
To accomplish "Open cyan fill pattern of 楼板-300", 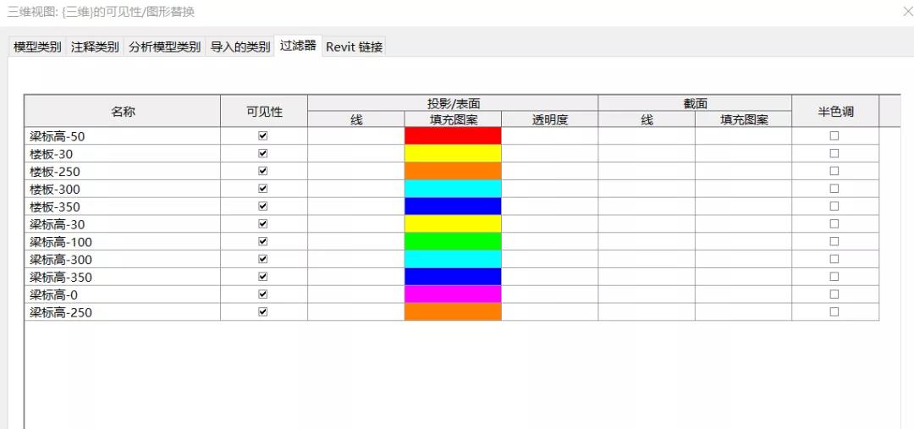I will [453, 189].
